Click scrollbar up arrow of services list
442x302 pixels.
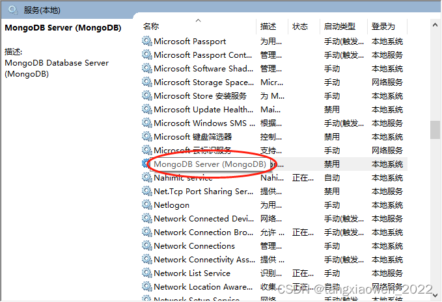435,25
